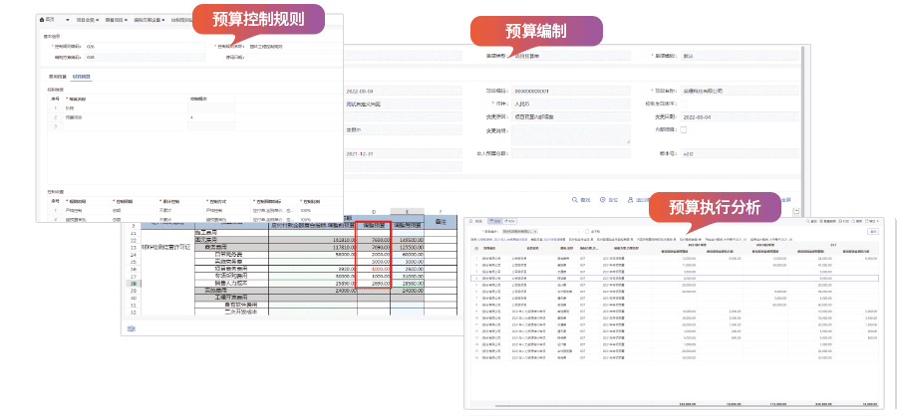897x416 pixels.
Task: Click the icon below the spreadsheet's left corner
Action: [130, 327]
